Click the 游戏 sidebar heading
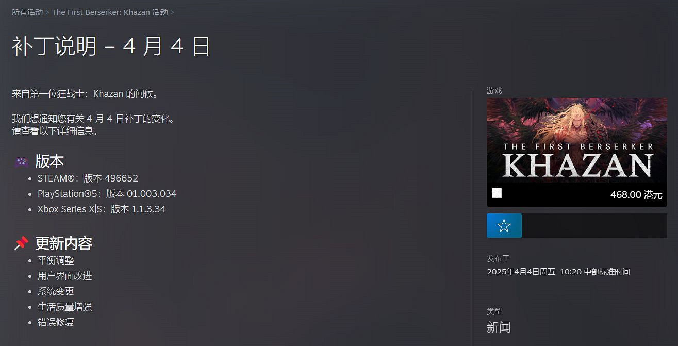Screen dimensions: 678x346 pos(494,90)
